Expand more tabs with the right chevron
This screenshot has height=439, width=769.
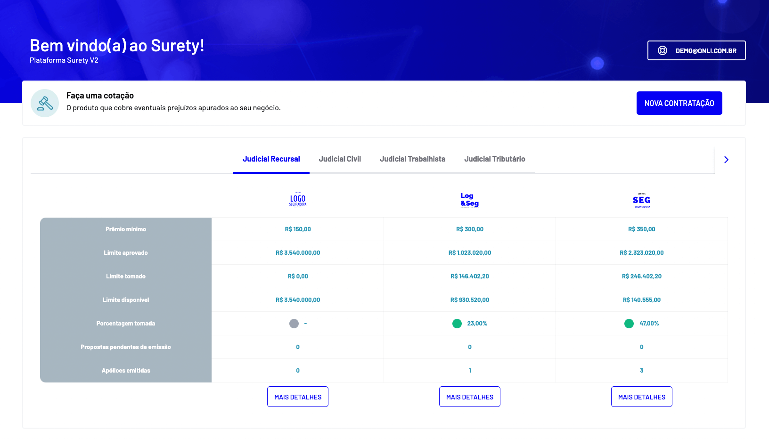coord(726,160)
